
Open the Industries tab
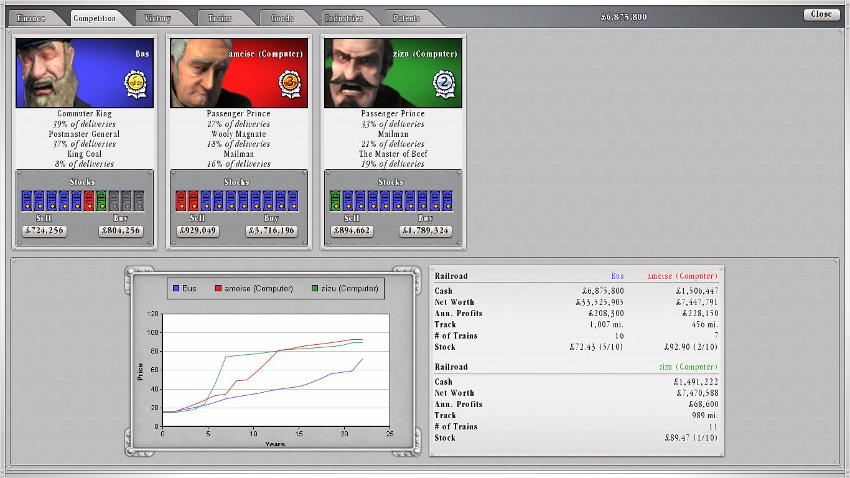click(346, 18)
